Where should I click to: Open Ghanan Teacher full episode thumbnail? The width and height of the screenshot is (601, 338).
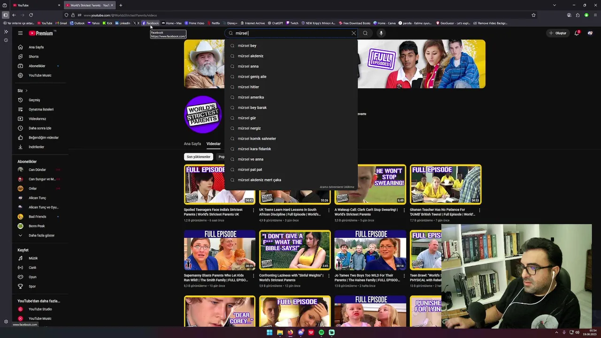coord(446,184)
